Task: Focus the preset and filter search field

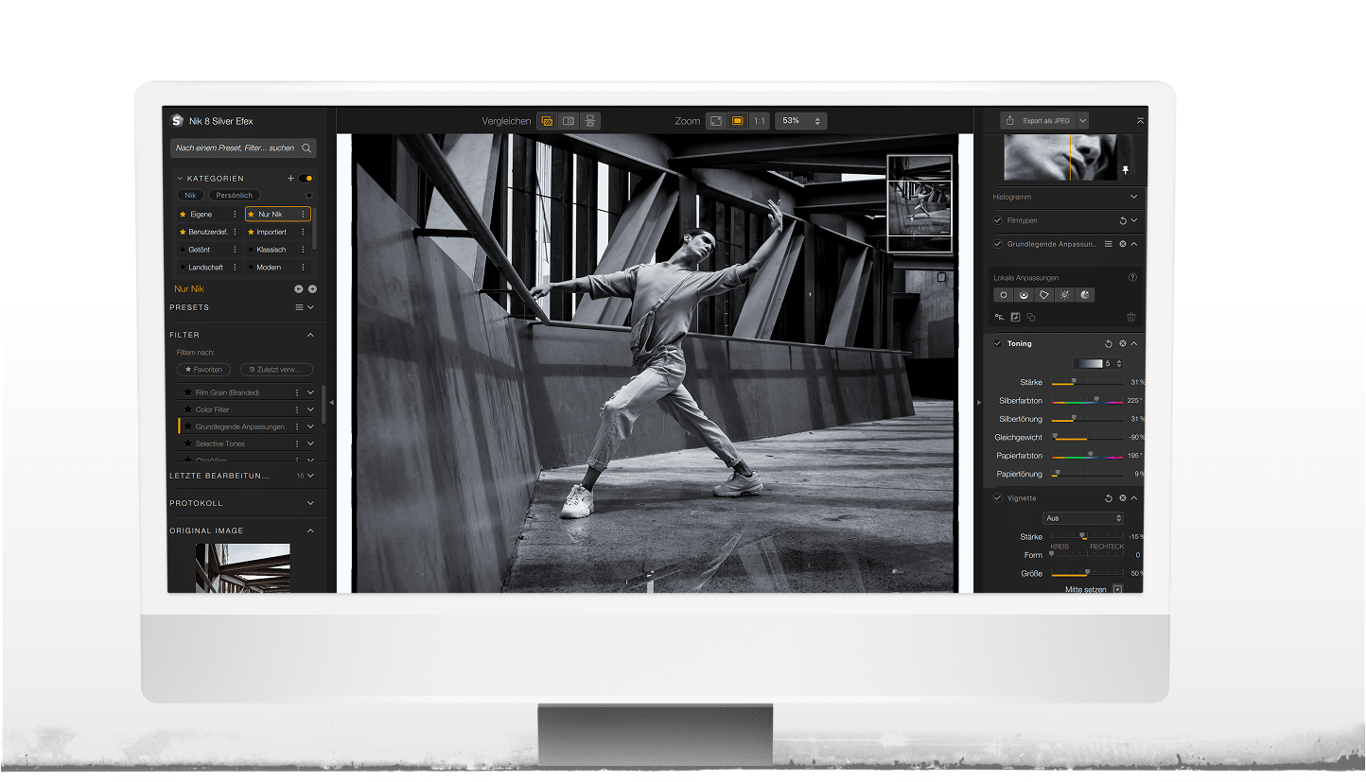Action: pos(243,148)
